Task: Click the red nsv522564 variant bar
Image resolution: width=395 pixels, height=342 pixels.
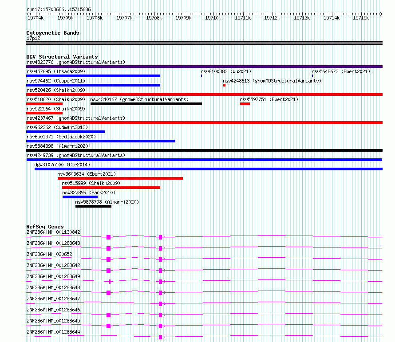Action: tap(44, 113)
